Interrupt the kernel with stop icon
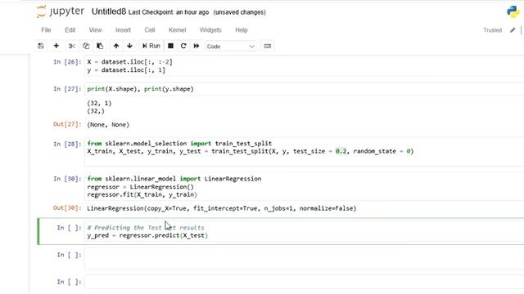The image size is (524, 294). click(x=171, y=46)
